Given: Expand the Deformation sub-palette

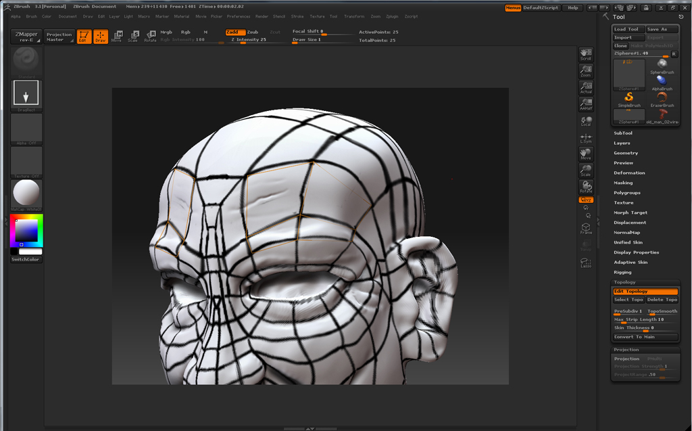Looking at the screenshot, I should 629,173.
